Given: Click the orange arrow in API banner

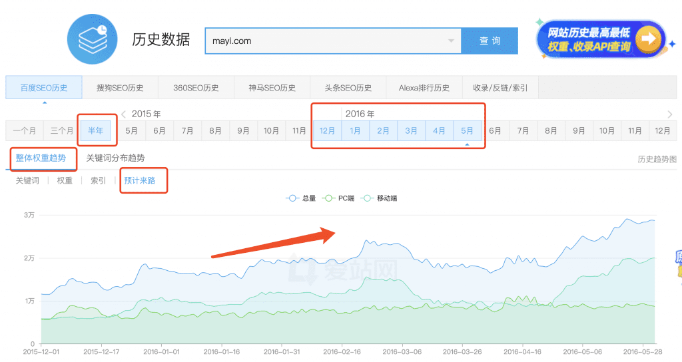Looking at the screenshot, I should click(649, 39).
